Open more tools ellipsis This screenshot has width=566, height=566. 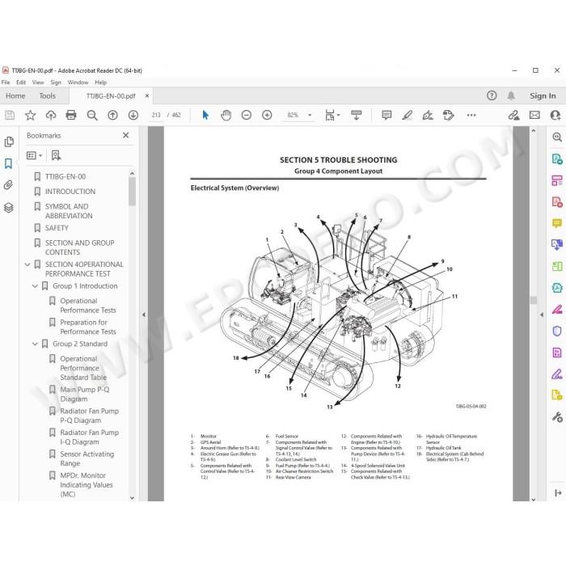click(x=471, y=115)
